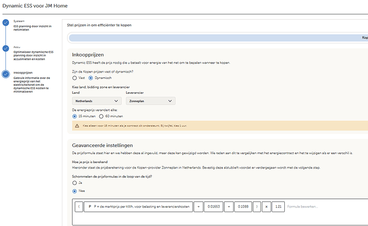Click the 'Kies alleen voor 15 minuten' warning text
This screenshot has width=368, height=226.
click(135, 126)
